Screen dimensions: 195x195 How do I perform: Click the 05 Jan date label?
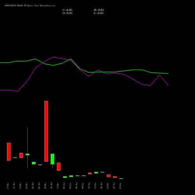tap(70, 186)
